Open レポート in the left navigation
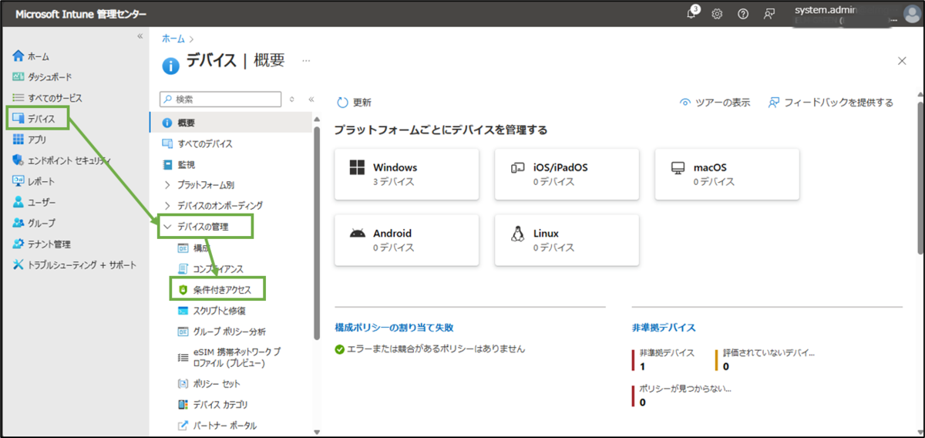 point(34,181)
